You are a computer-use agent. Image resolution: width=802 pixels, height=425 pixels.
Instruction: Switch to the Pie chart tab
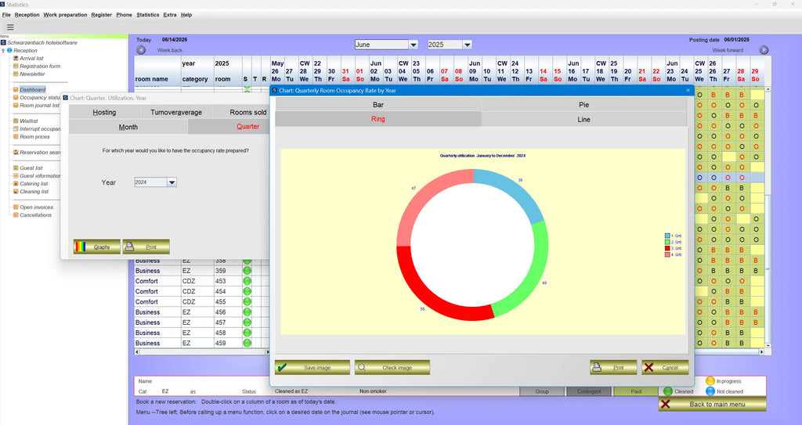(x=583, y=104)
